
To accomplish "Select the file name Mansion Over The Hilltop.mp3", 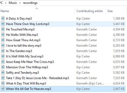I will coord(27,67).
